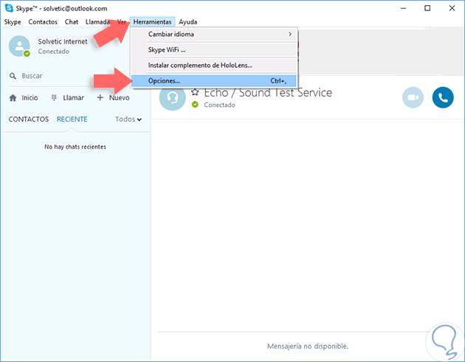465x362 pixels.
Task: Expand the Cambiar idioma submenu
Action: pos(213,35)
